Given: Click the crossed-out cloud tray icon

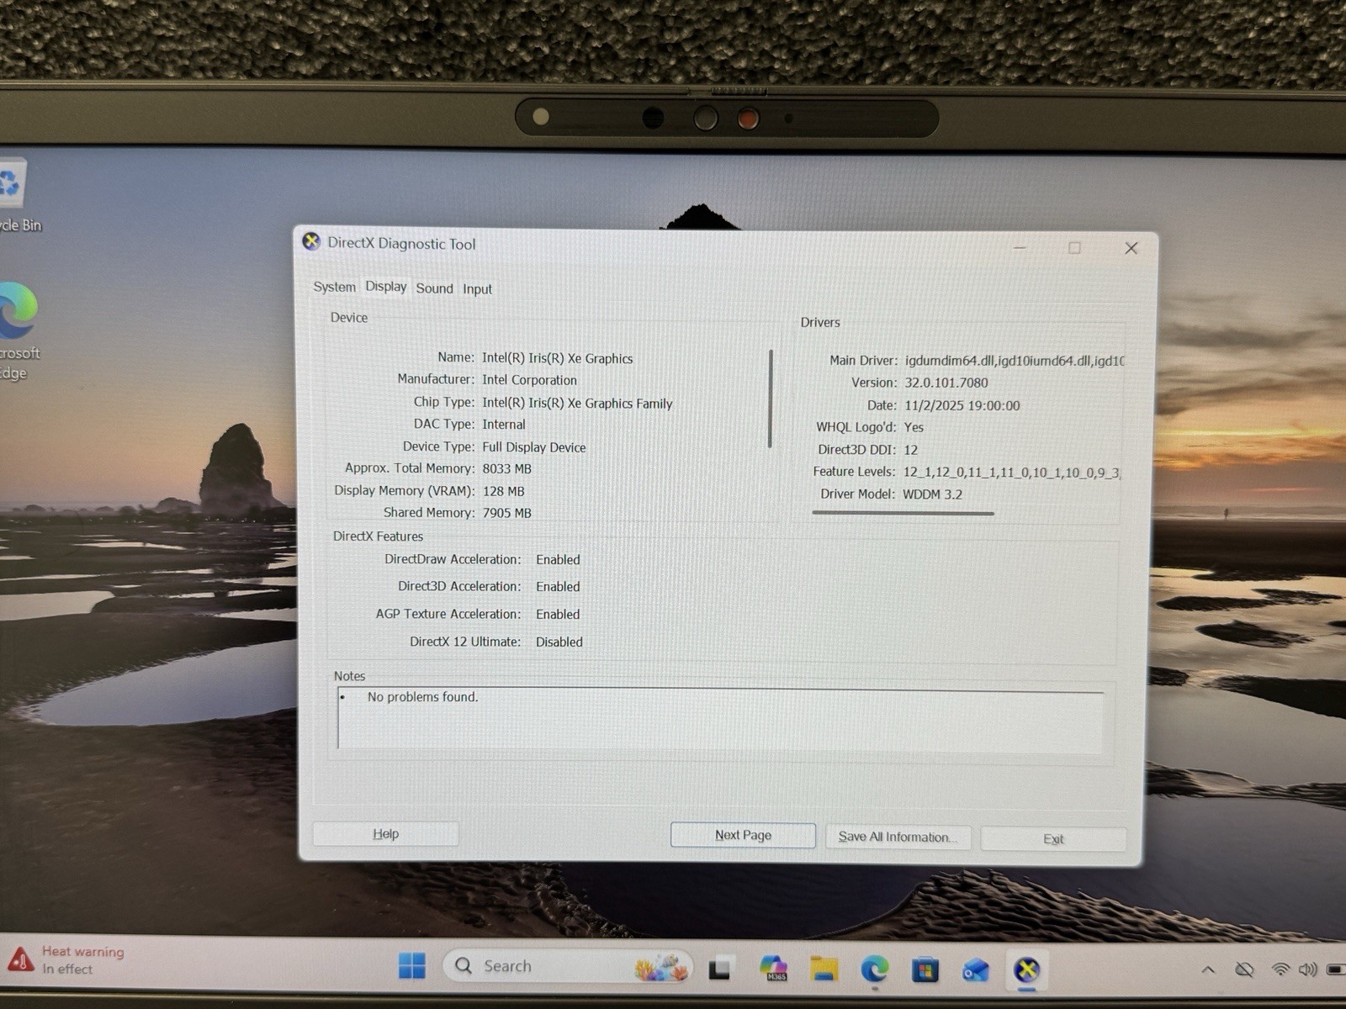Looking at the screenshot, I should [1244, 970].
